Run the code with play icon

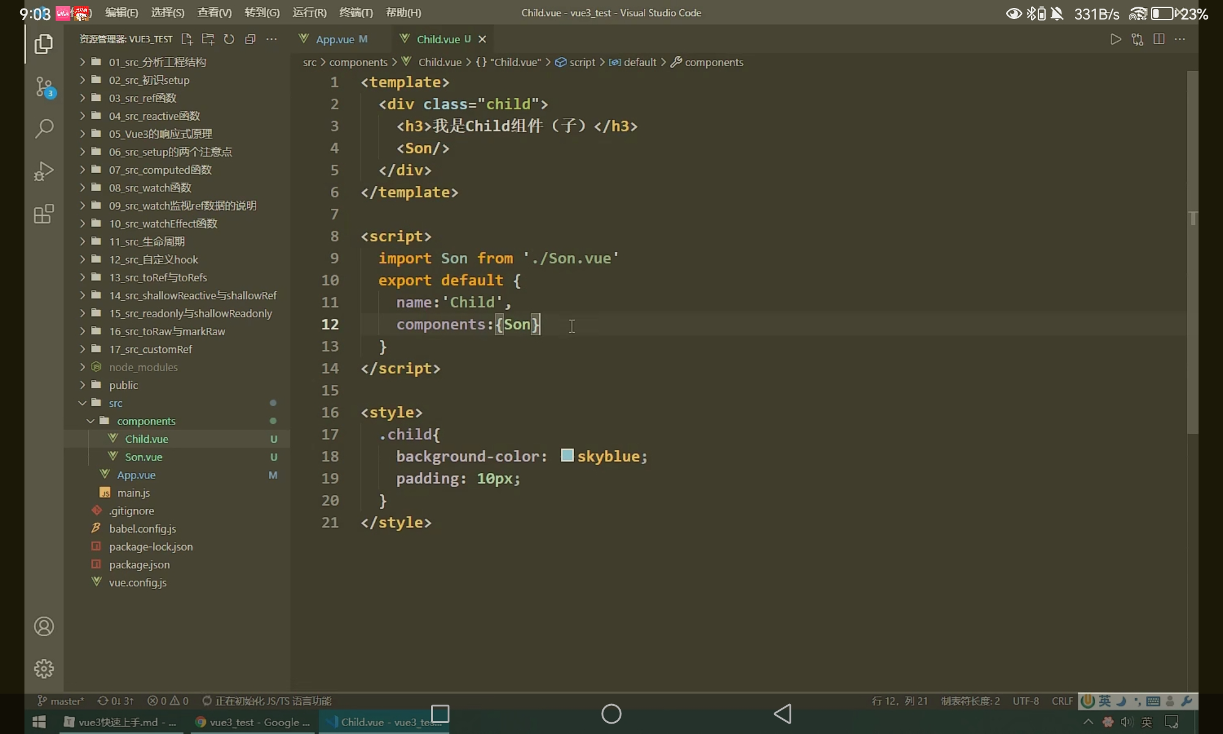point(1115,39)
